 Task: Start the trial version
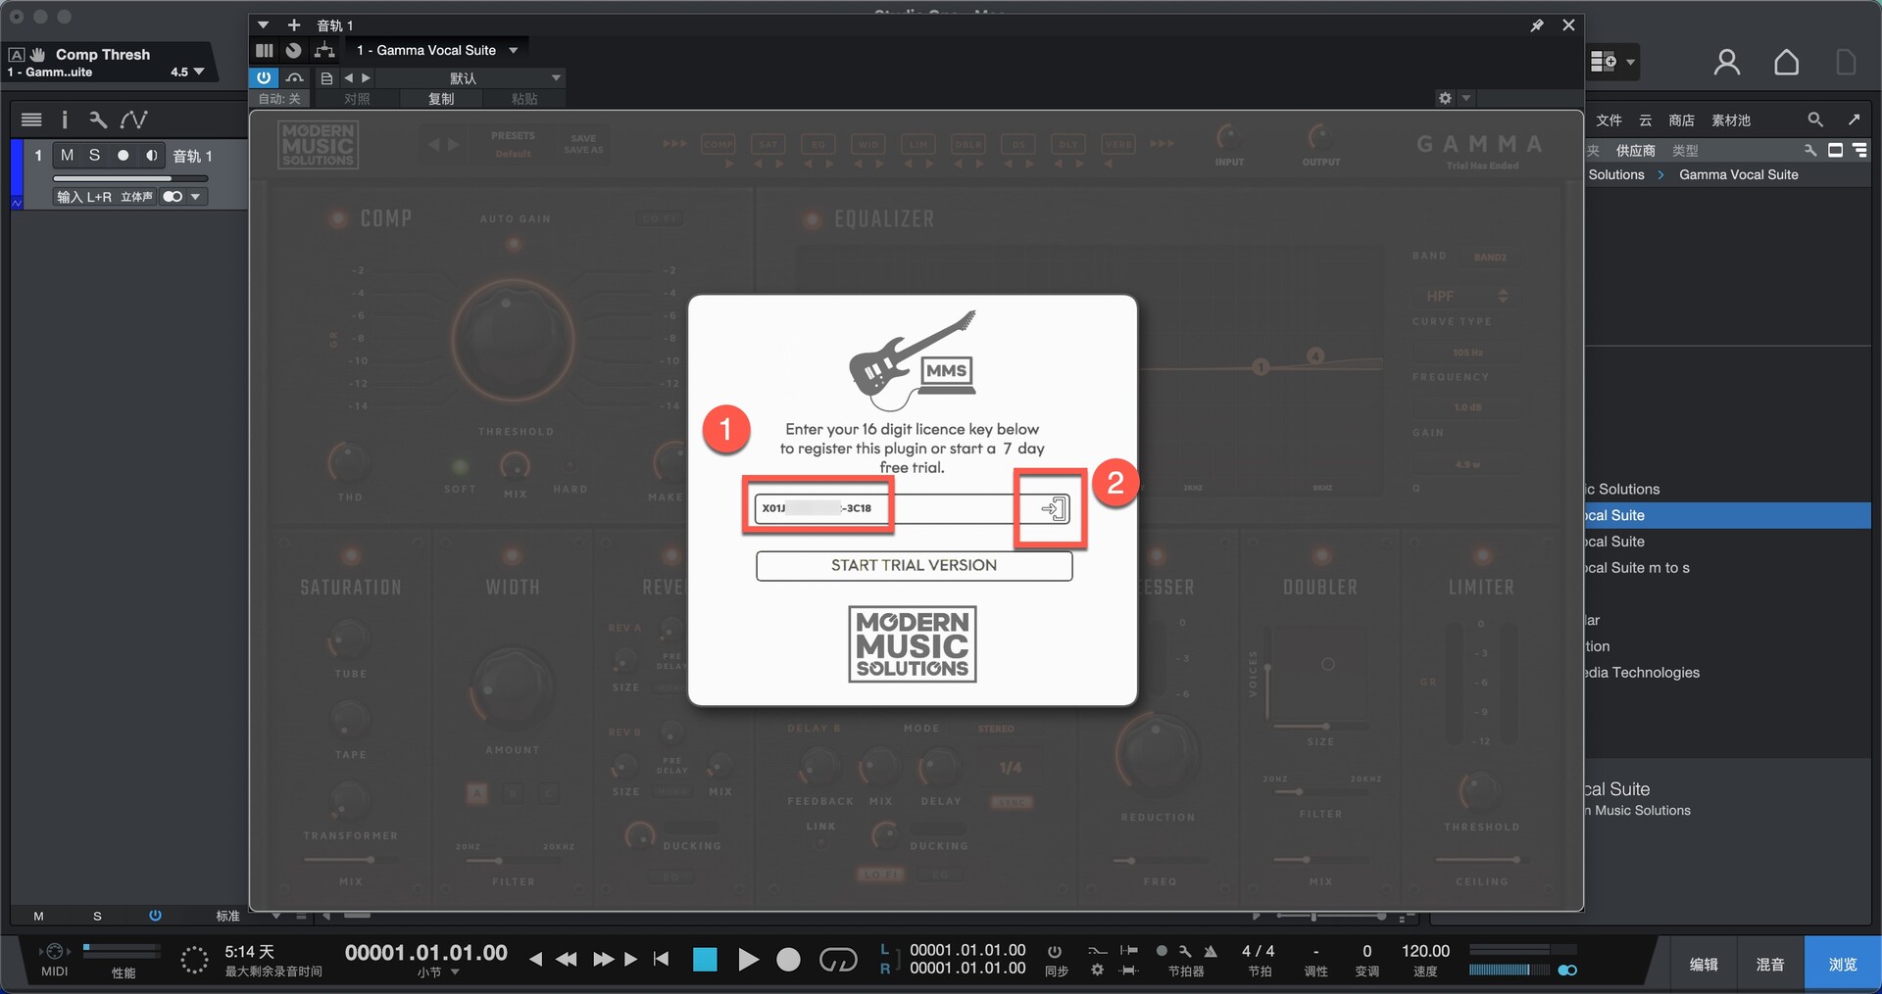pos(914,565)
